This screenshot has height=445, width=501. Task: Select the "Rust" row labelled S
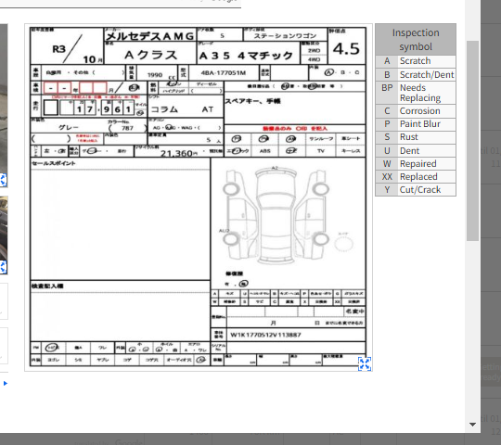pos(416,137)
